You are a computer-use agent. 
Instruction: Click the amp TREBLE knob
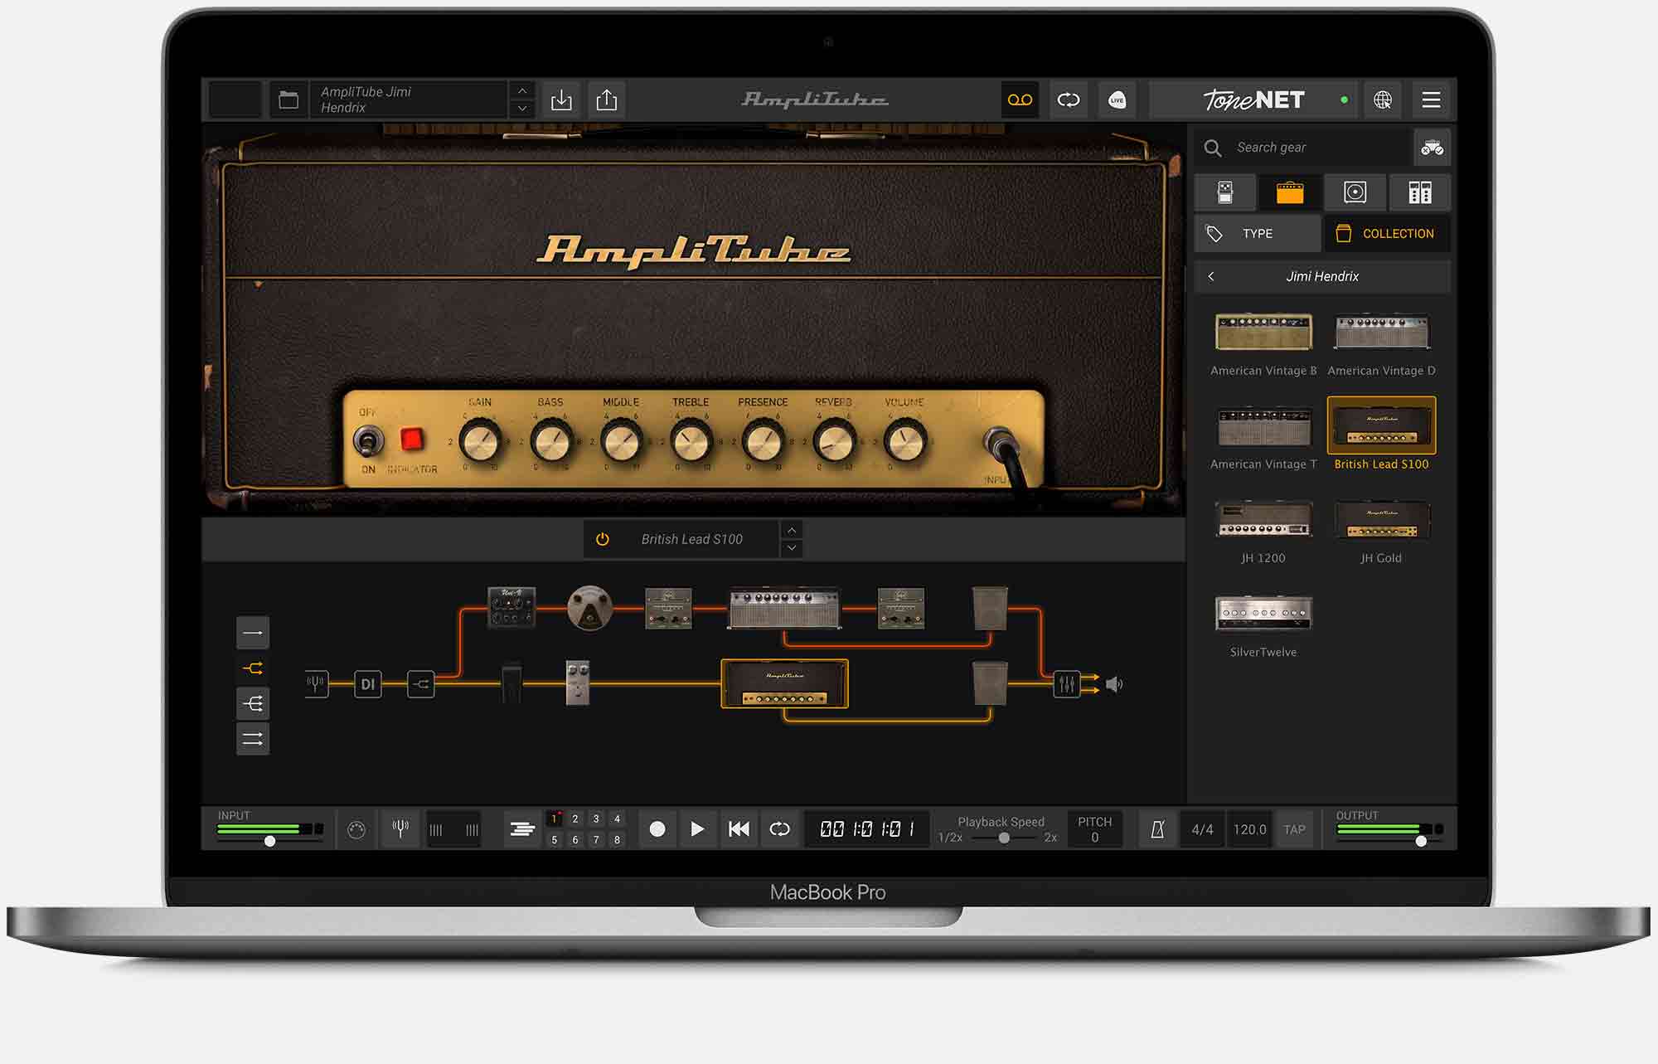[691, 440]
